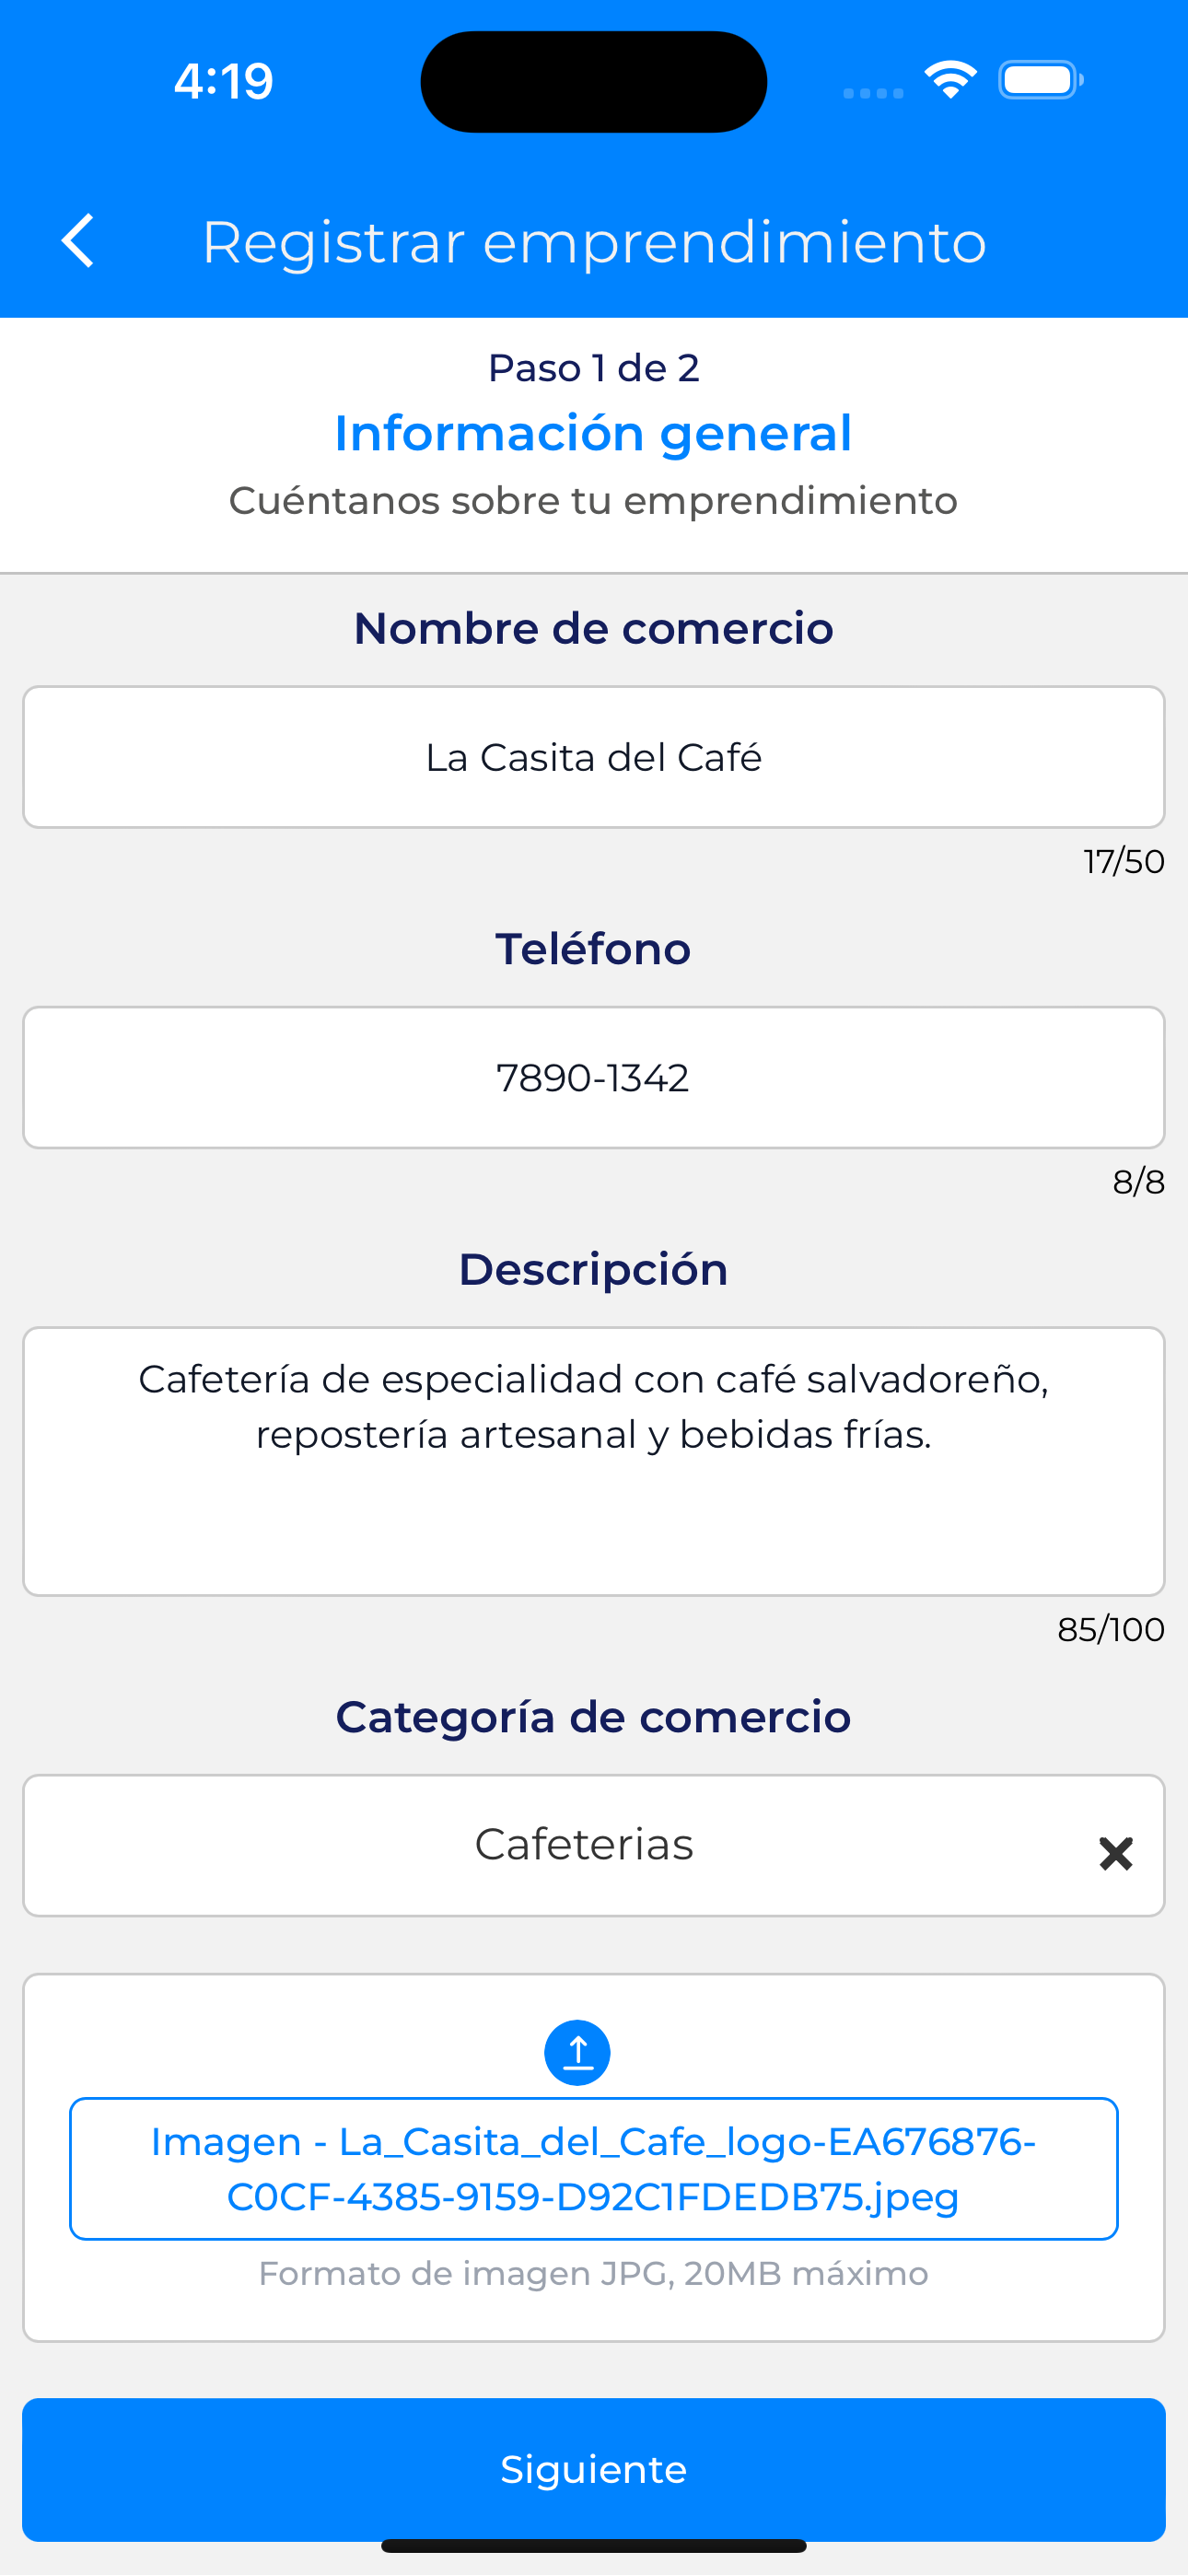
Task: Tap the JPG format hint text
Action: point(593,2273)
